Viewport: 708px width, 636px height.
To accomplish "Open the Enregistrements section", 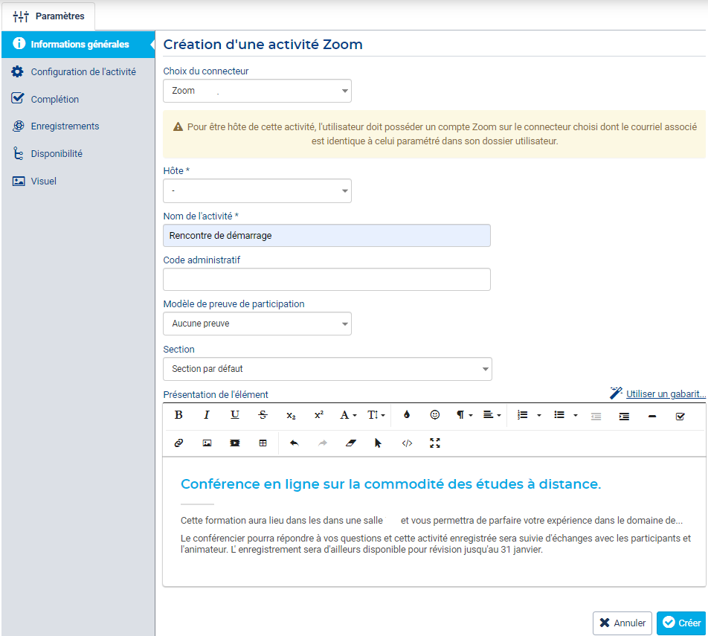I will click(x=78, y=126).
